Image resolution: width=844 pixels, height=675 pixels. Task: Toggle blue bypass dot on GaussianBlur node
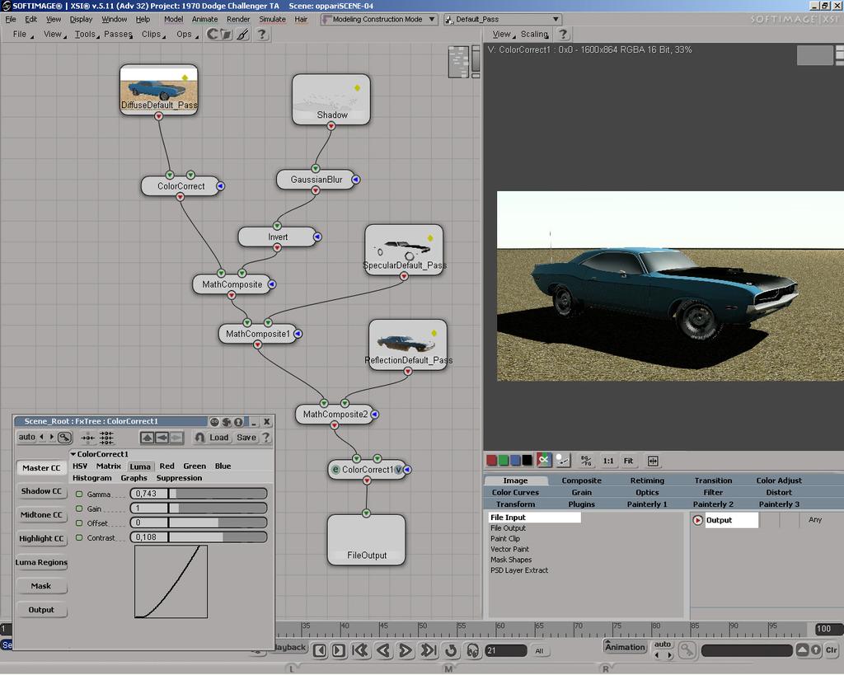pos(356,179)
